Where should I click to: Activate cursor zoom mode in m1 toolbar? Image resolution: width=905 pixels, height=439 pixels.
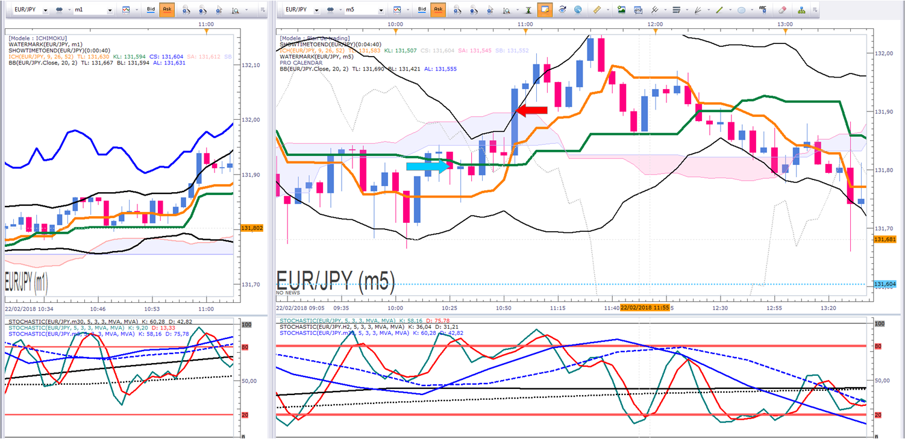[x=219, y=10]
